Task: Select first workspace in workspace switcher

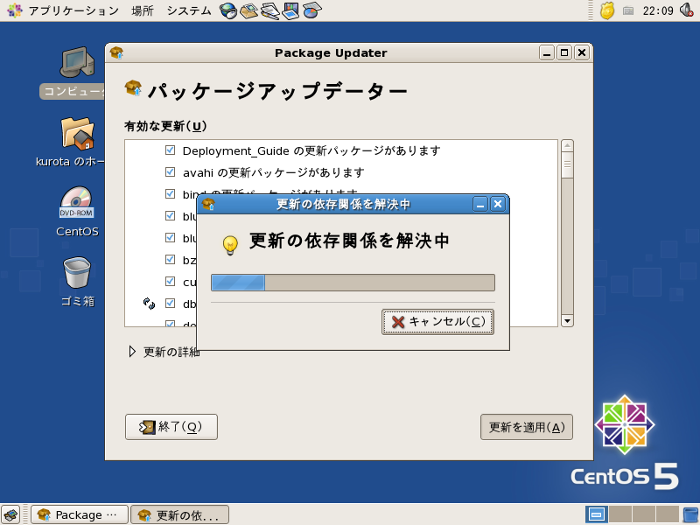Action: pyautogui.click(x=597, y=514)
